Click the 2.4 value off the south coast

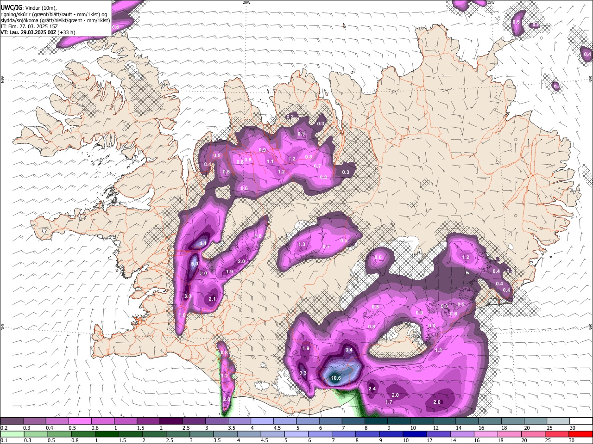pyautogui.click(x=372, y=389)
